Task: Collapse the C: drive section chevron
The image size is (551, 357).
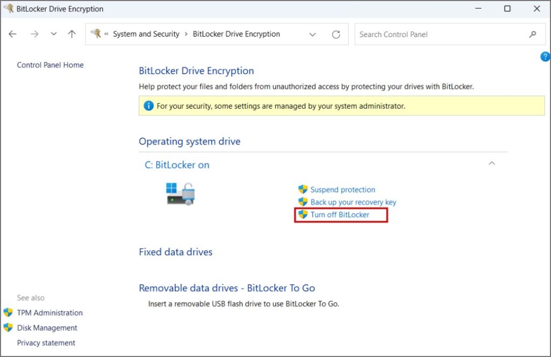Action: click(492, 163)
